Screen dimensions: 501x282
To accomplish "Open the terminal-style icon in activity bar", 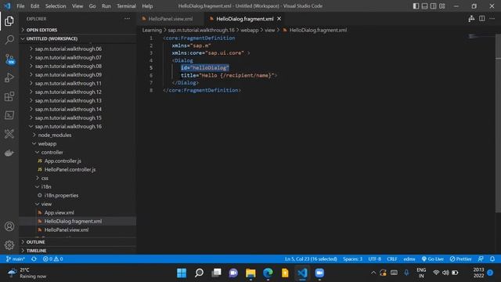I will pyautogui.click(x=9, y=115).
